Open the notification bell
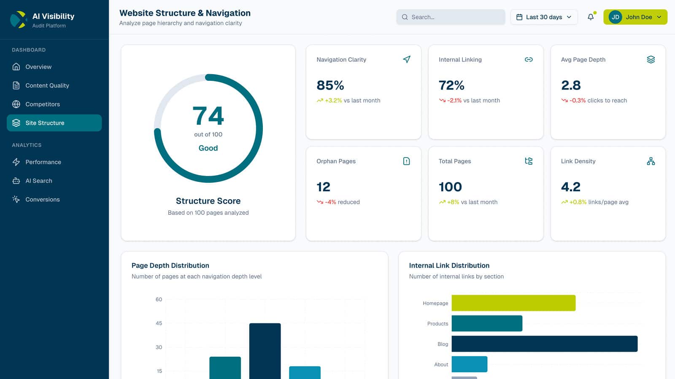This screenshot has width=675, height=379. pyautogui.click(x=590, y=17)
